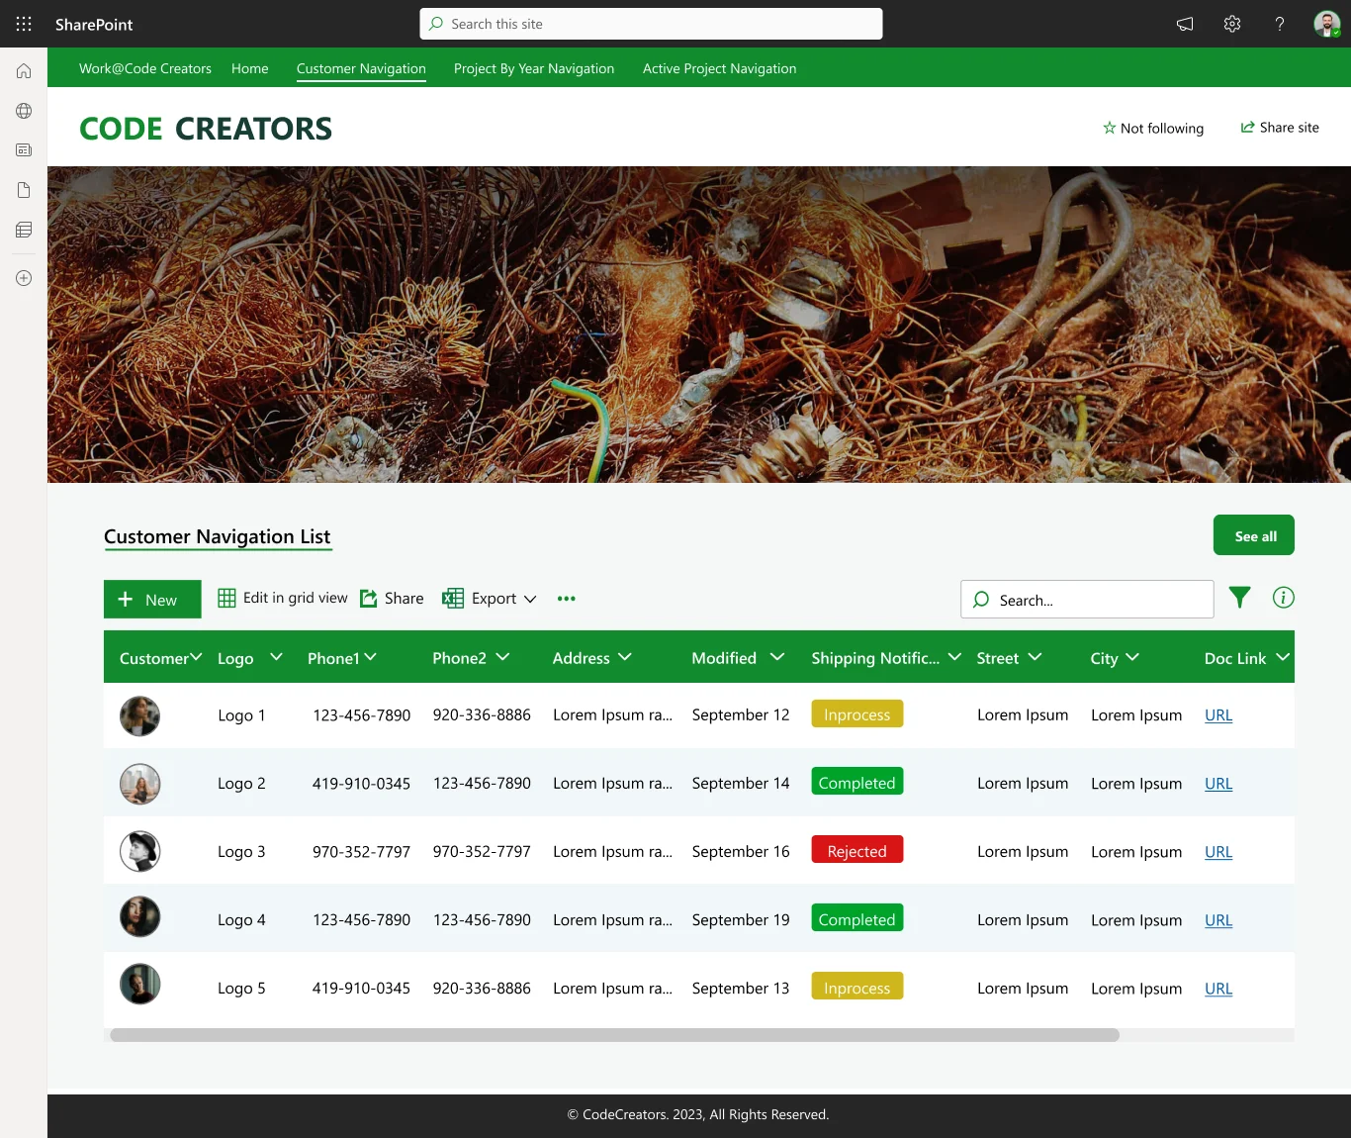
Task: Switch to Project By Year Navigation tab
Action: click(533, 68)
